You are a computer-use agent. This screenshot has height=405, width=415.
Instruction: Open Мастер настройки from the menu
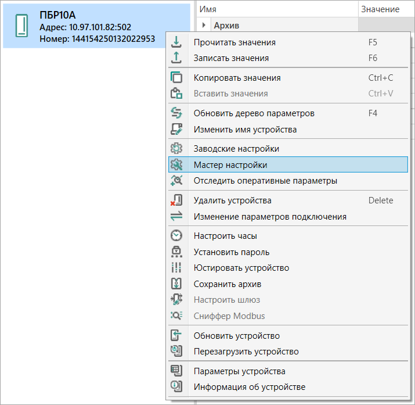tap(288, 164)
